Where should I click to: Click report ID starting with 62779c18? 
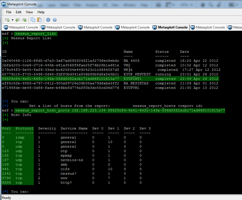pyautogui.click(x=60, y=74)
